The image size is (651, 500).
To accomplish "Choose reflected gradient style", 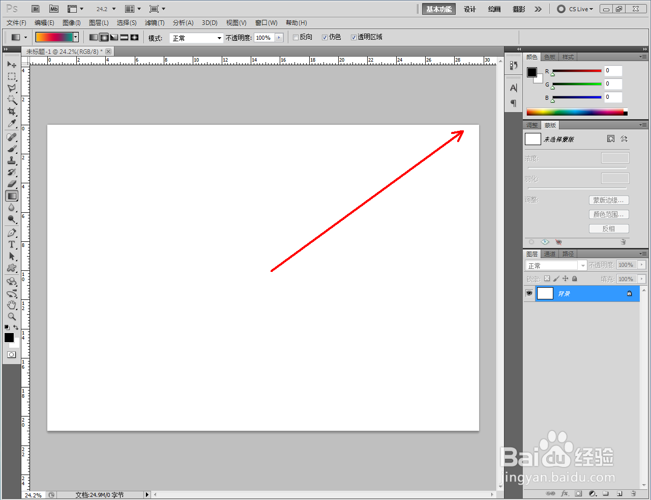I will pos(124,37).
